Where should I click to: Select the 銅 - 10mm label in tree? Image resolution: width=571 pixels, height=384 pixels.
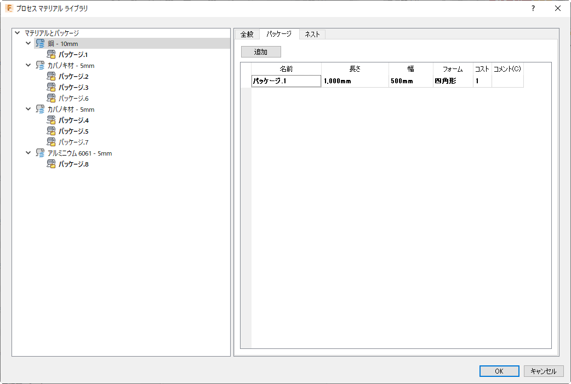click(62, 44)
